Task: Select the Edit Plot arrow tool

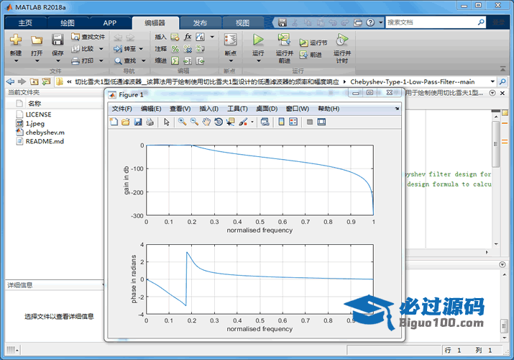Action: click(167, 122)
